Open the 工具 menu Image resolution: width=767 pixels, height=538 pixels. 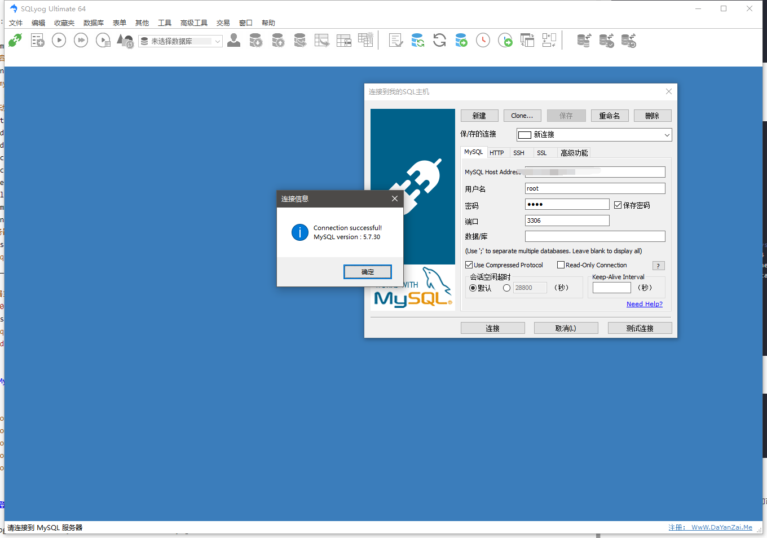(165, 23)
